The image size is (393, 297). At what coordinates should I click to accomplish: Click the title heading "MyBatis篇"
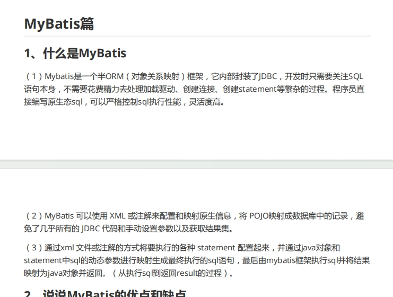pyautogui.click(x=59, y=24)
